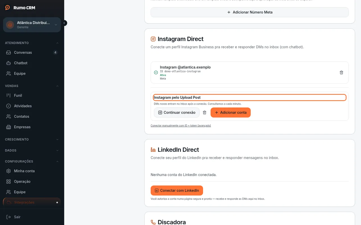Go to Chatbot page

point(32,63)
